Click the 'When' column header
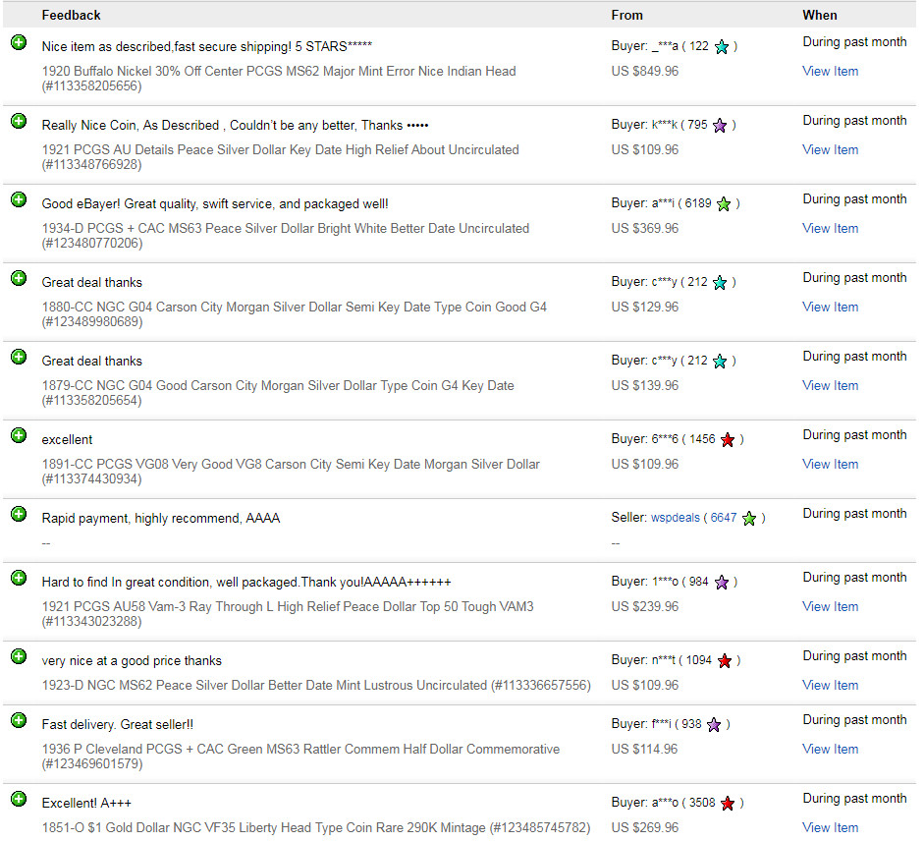 tap(819, 15)
